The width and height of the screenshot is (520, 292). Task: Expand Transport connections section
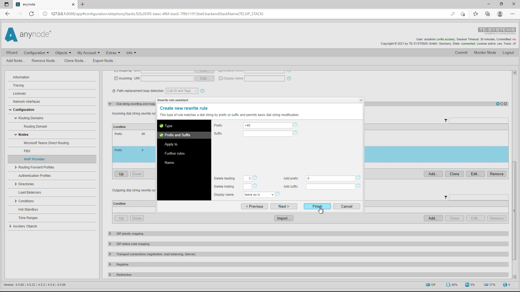pos(110,254)
